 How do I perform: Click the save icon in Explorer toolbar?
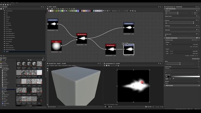(x=1, y=9)
